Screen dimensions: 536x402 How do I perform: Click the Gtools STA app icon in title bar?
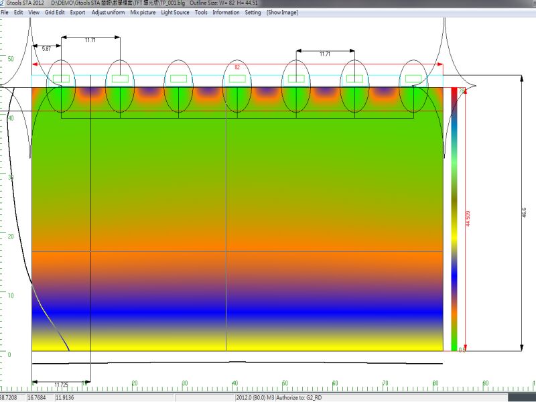pyautogui.click(x=2, y=3)
